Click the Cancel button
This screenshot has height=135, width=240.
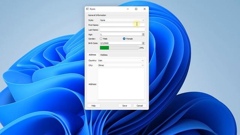click(x=140, y=106)
